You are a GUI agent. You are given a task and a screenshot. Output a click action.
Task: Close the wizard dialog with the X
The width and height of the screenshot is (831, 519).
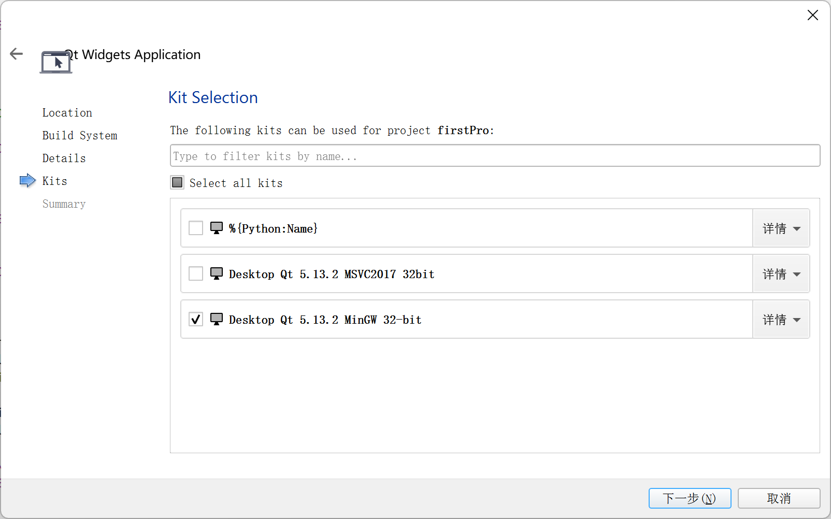812,16
